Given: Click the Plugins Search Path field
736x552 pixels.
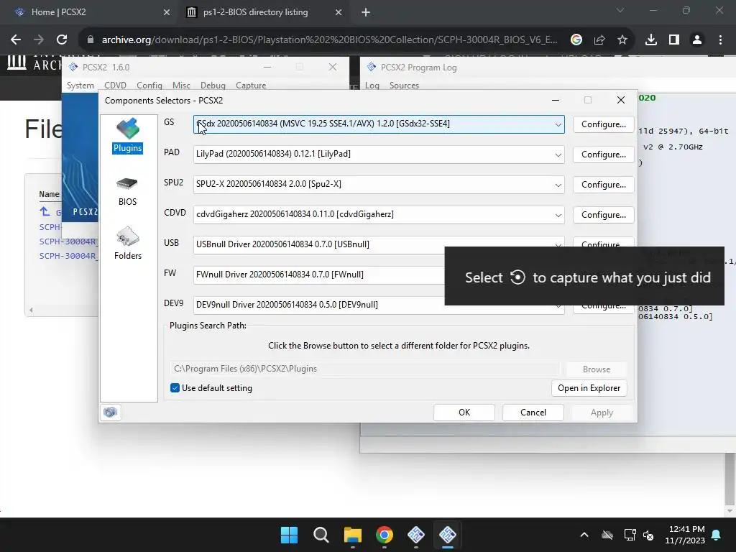Looking at the screenshot, I should [364, 369].
